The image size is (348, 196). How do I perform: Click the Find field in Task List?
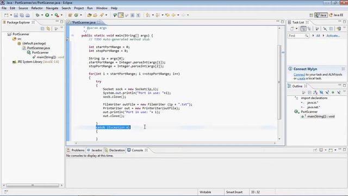pyautogui.click(x=298, y=36)
